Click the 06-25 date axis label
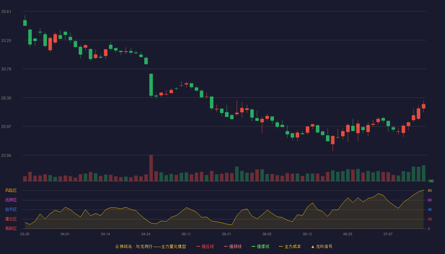The height and width of the screenshot is (254, 445). (x=348, y=234)
